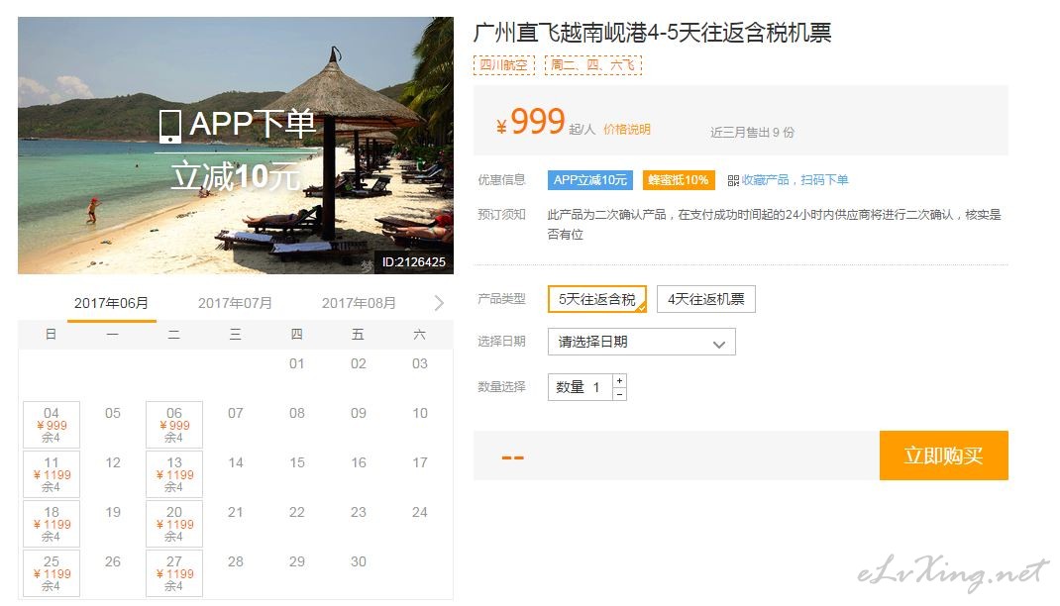Select the 4天往返机票 product type
The width and height of the screenshot is (1060, 606).
tap(705, 299)
